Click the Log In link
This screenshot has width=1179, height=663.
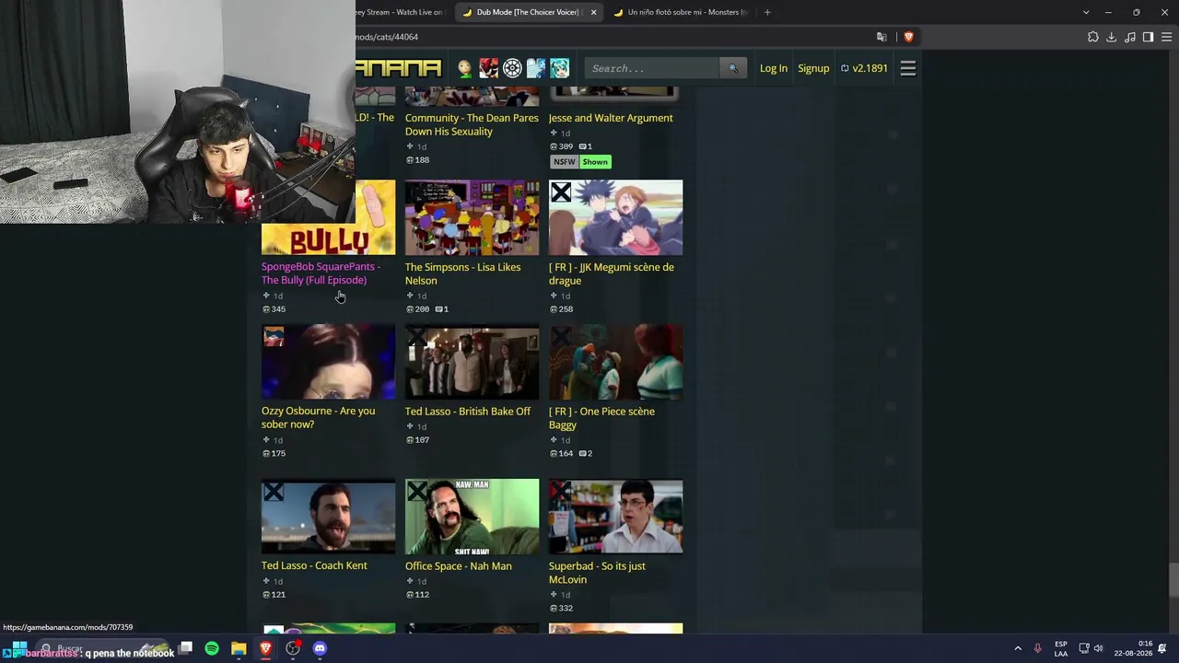pyautogui.click(x=774, y=68)
